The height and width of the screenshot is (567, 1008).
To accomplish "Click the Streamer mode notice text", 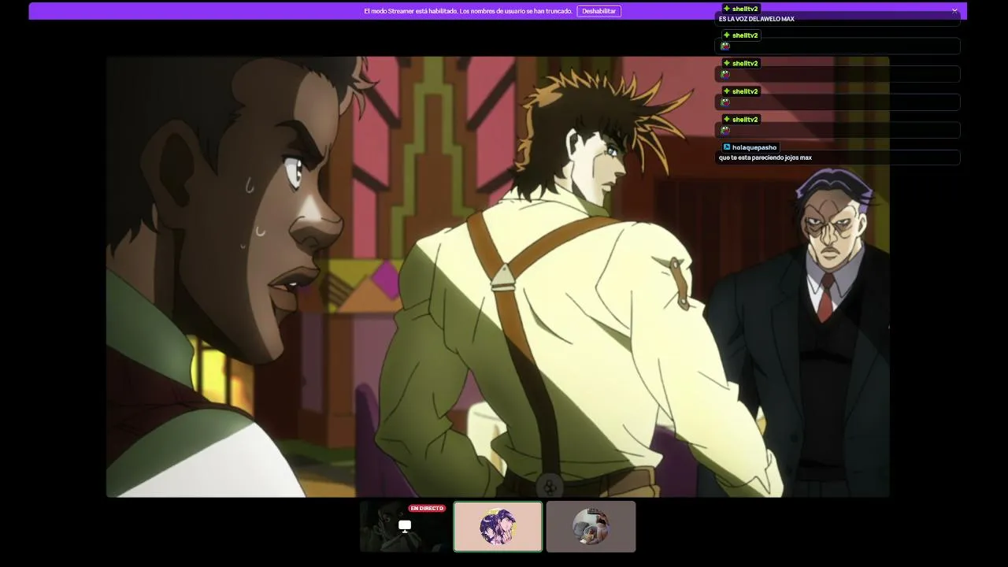I will pos(468,11).
